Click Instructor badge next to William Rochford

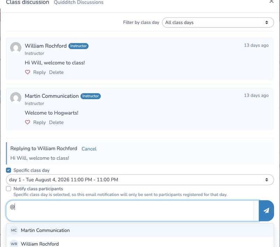(78, 46)
